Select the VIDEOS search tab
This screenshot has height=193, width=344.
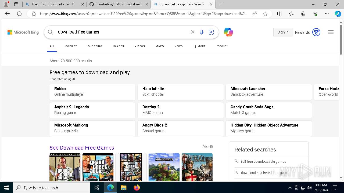click(x=140, y=46)
